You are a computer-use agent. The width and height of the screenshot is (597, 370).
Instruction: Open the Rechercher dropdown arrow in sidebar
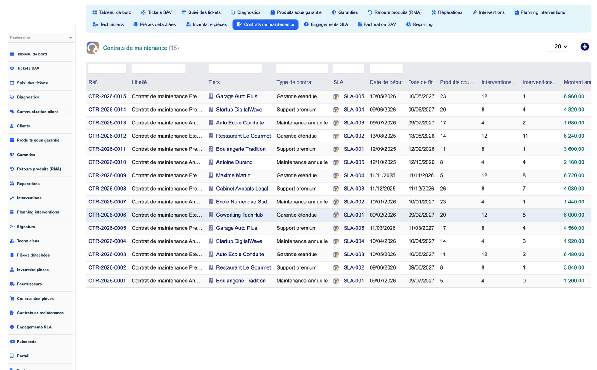(x=71, y=38)
